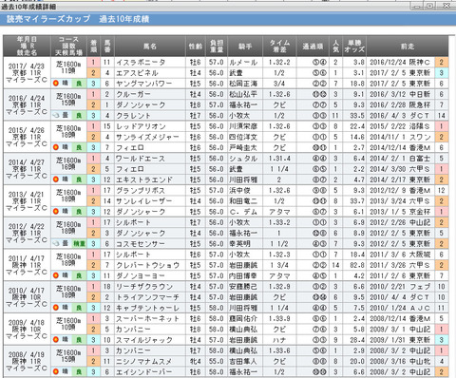Click jockey name 藤岡佑介
The image size is (456, 378).
tap(243, 318)
